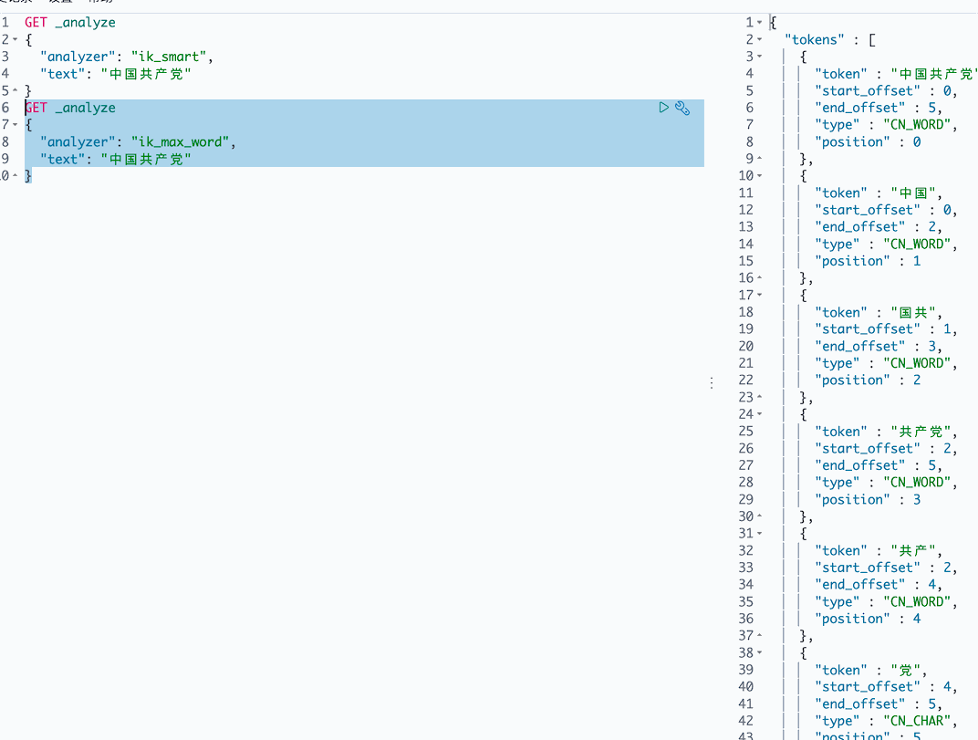978x740 pixels.
Task: Fold the closing brace at response line 37
Action: click(759, 635)
